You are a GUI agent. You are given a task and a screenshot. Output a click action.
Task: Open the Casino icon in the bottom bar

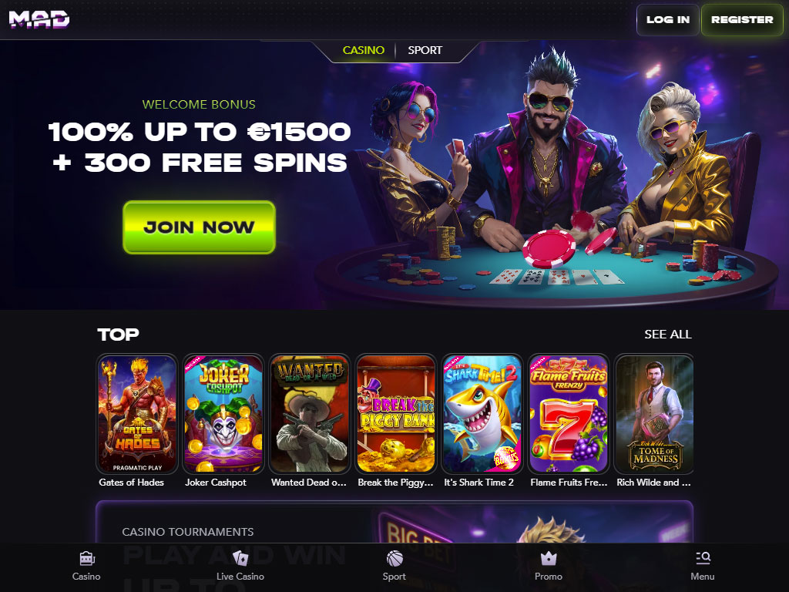click(86, 558)
